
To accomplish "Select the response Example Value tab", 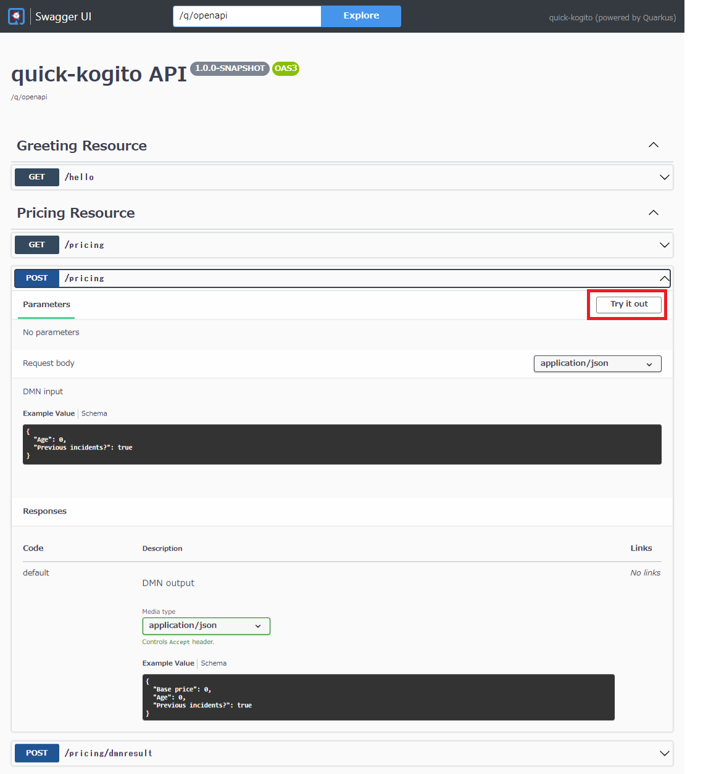I will tap(168, 664).
